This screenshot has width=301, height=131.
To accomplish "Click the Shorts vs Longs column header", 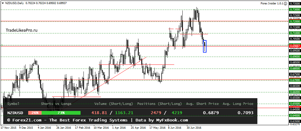I will [56, 104].
